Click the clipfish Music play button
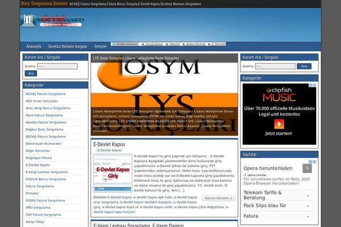 pyautogui.click(x=279, y=124)
